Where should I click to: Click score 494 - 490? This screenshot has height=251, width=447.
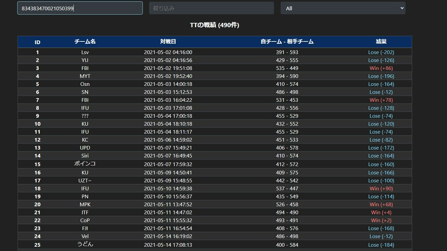pyautogui.click(x=287, y=212)
